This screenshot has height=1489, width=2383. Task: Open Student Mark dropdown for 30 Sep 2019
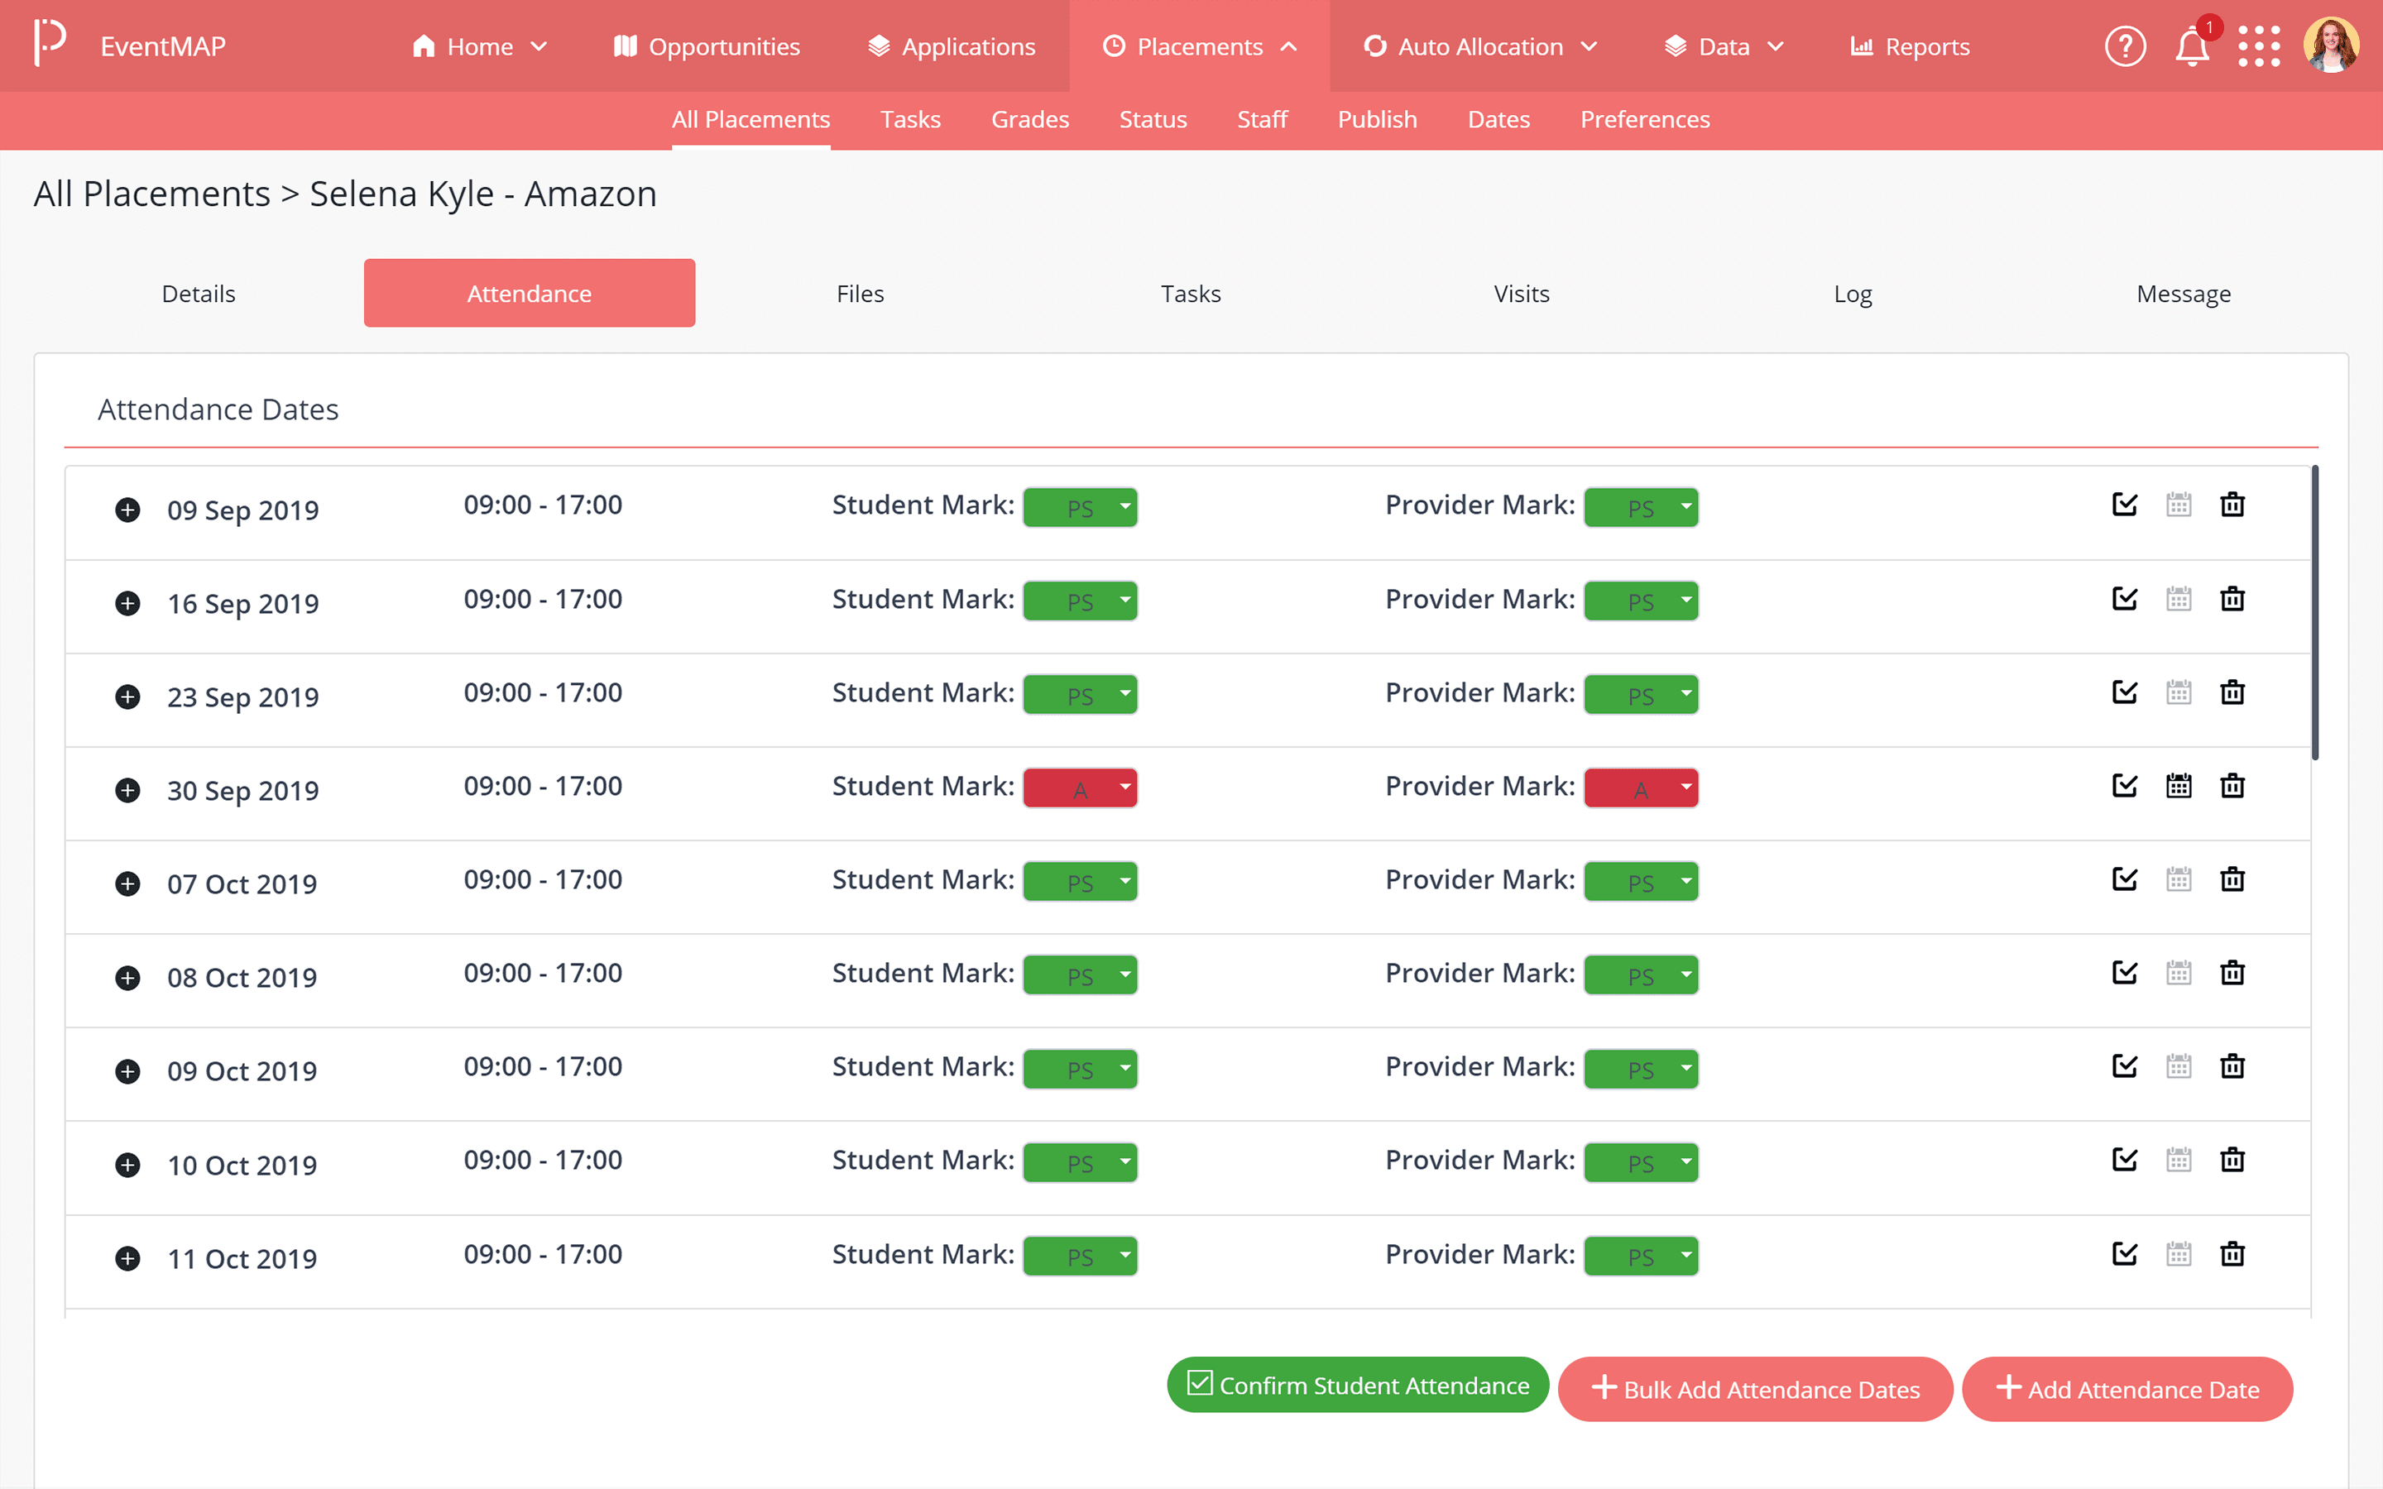coord(1081,788)
